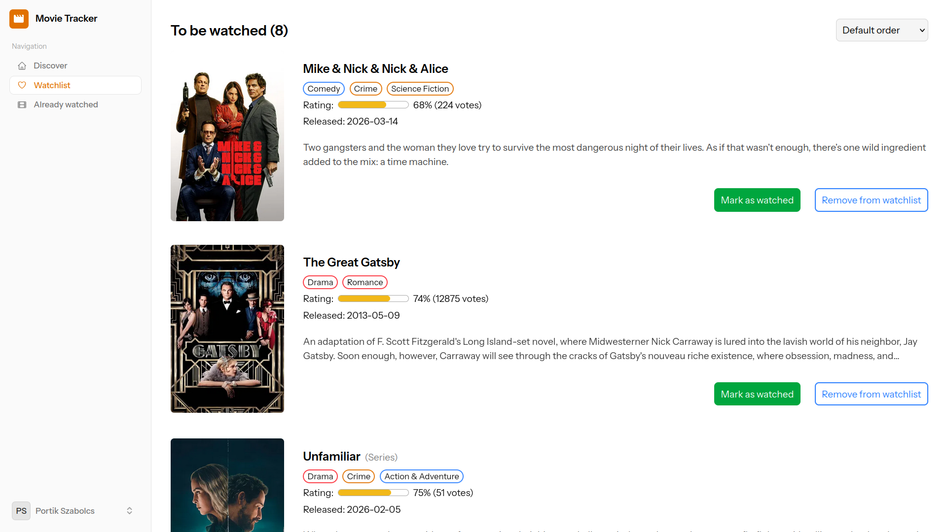Mark Mike & Nick & Nick & Alice as watched
This screenshot has width=947, height=532.
click(757, 200)
